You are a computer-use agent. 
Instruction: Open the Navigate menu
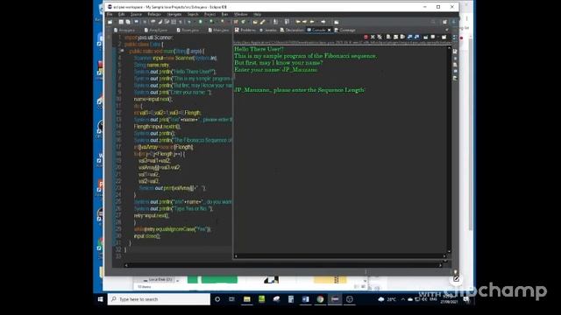174,14
